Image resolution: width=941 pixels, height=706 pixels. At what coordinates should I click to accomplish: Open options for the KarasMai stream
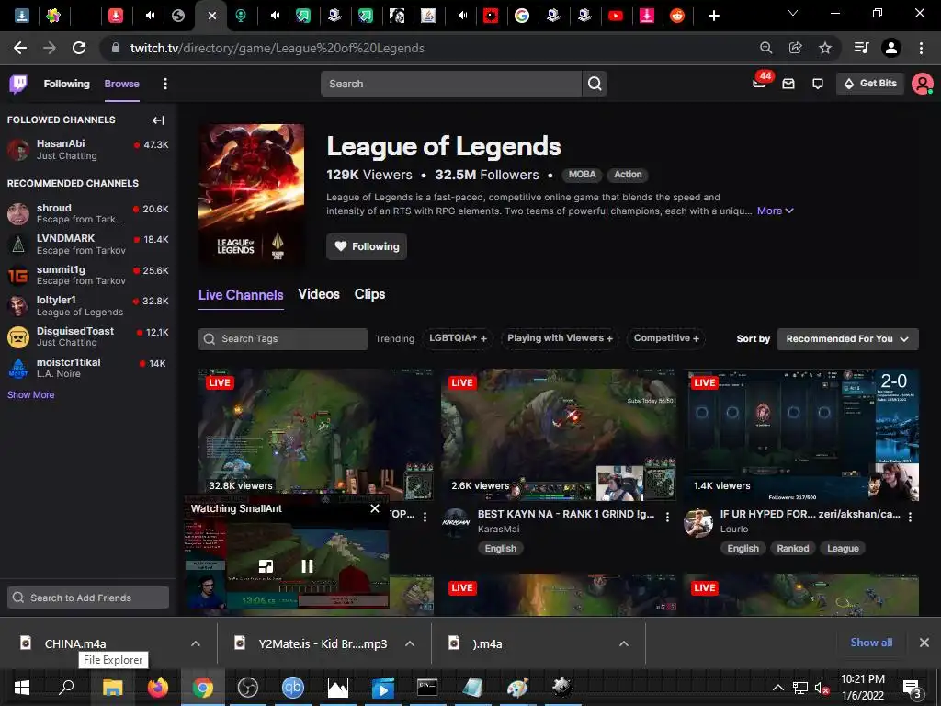coord(667,517)
